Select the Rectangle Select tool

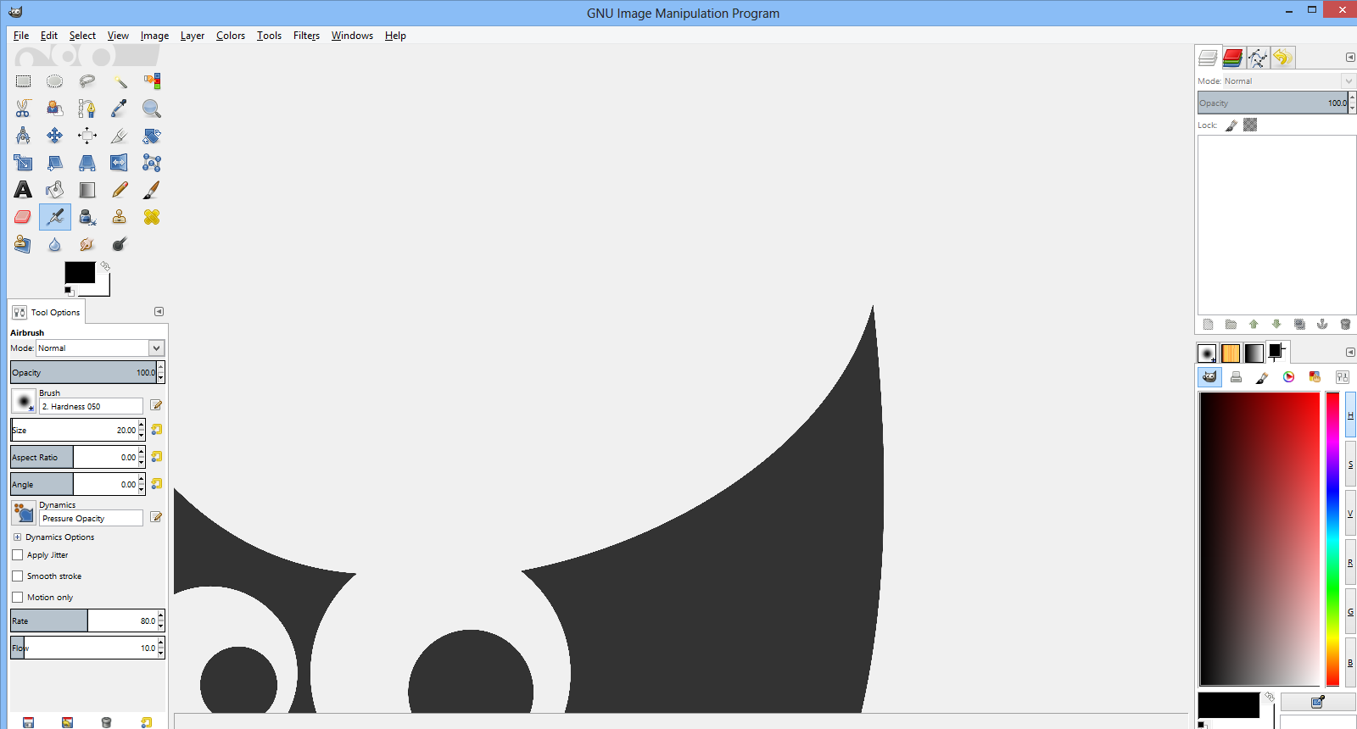click(x=23, y=81)
